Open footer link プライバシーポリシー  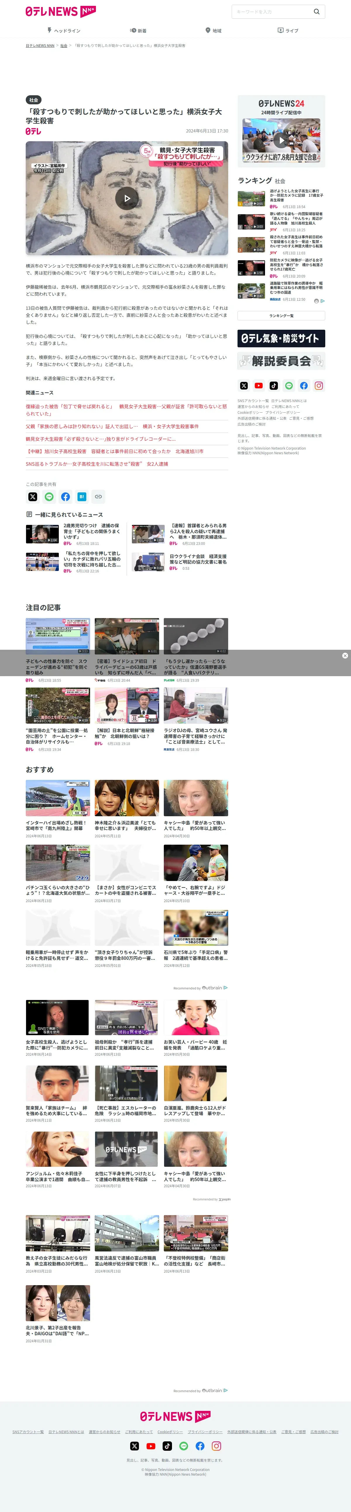[x=205, y=1432]
